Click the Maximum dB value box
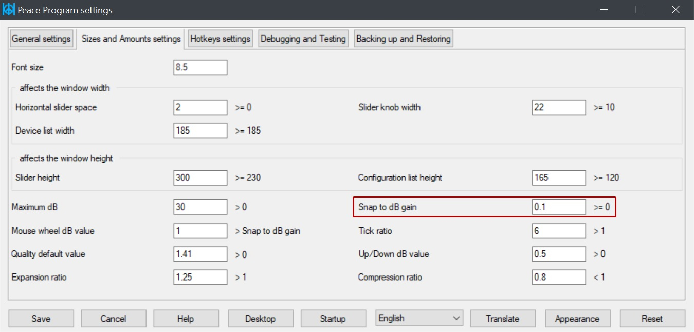This screenshot has width=694, height=332. (x=200, y=207)
